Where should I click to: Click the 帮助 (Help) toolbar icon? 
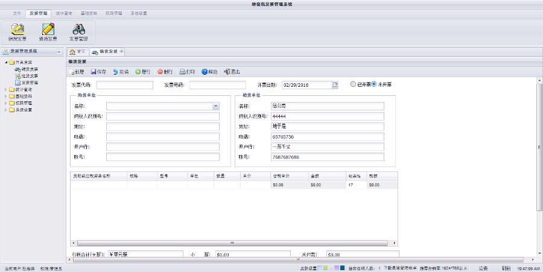click(205, 72)
